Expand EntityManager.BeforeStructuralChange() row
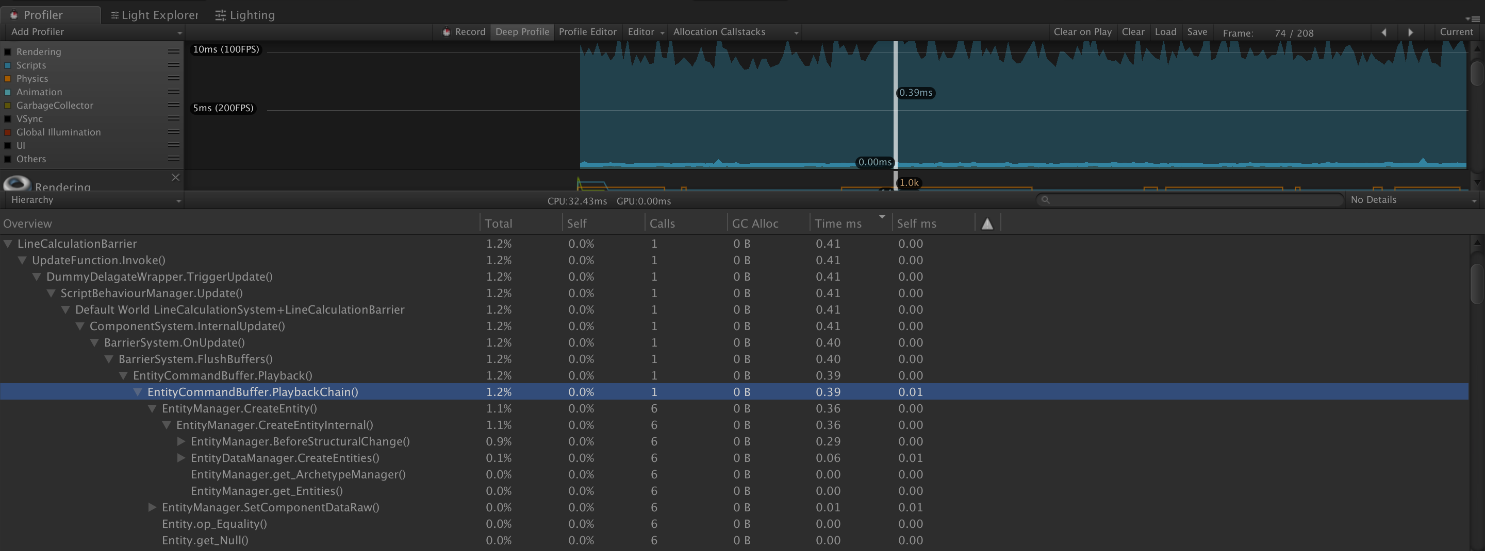The width and height of the screenshot is (1485, 551). coord(181,442)
